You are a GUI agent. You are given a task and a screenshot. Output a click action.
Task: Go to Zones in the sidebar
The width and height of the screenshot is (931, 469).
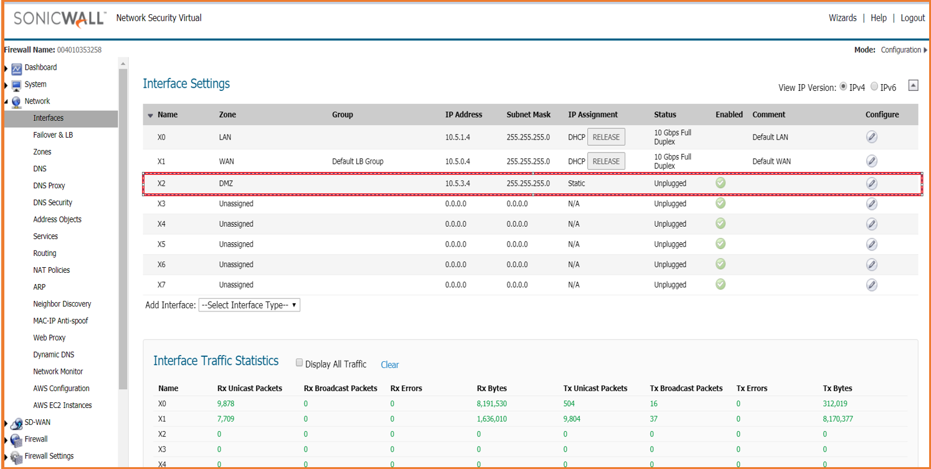(x=42, y=152)
